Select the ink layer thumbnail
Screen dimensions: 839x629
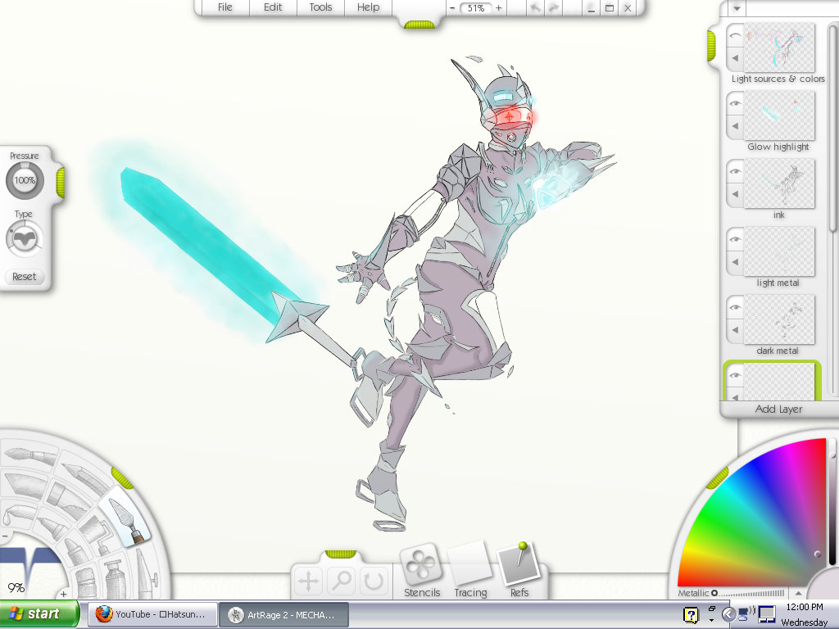click(779, 183)
